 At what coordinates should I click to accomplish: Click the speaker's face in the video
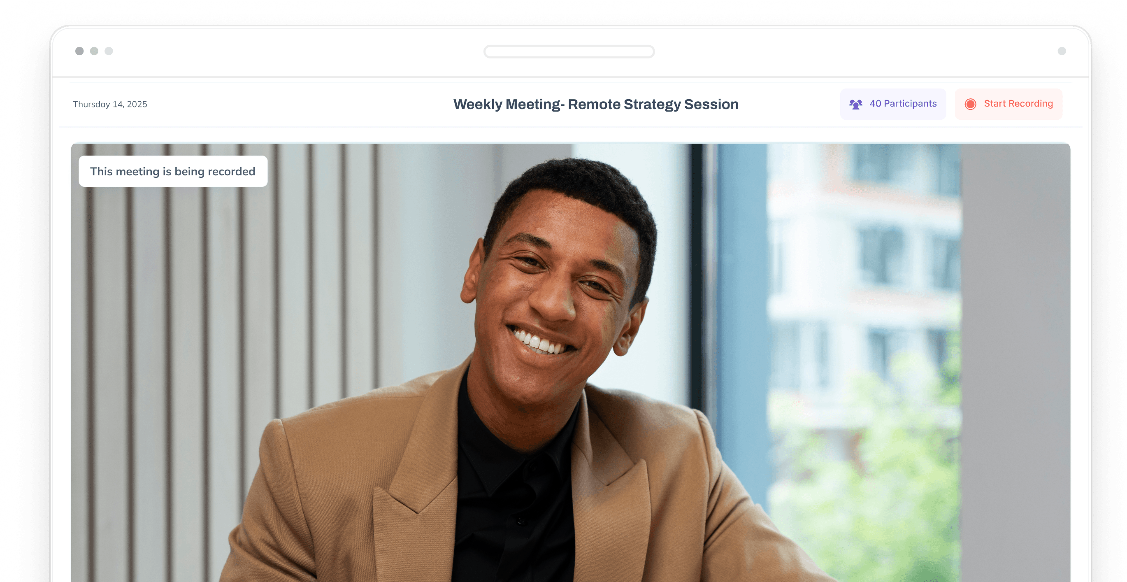click(560, 289)
